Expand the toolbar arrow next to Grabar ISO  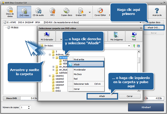coord(90,12)
